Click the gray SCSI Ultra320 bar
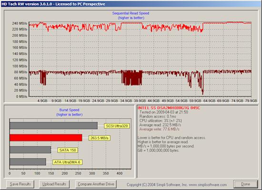Viewport: 262px width, 190px height. (x=53, y=126)
